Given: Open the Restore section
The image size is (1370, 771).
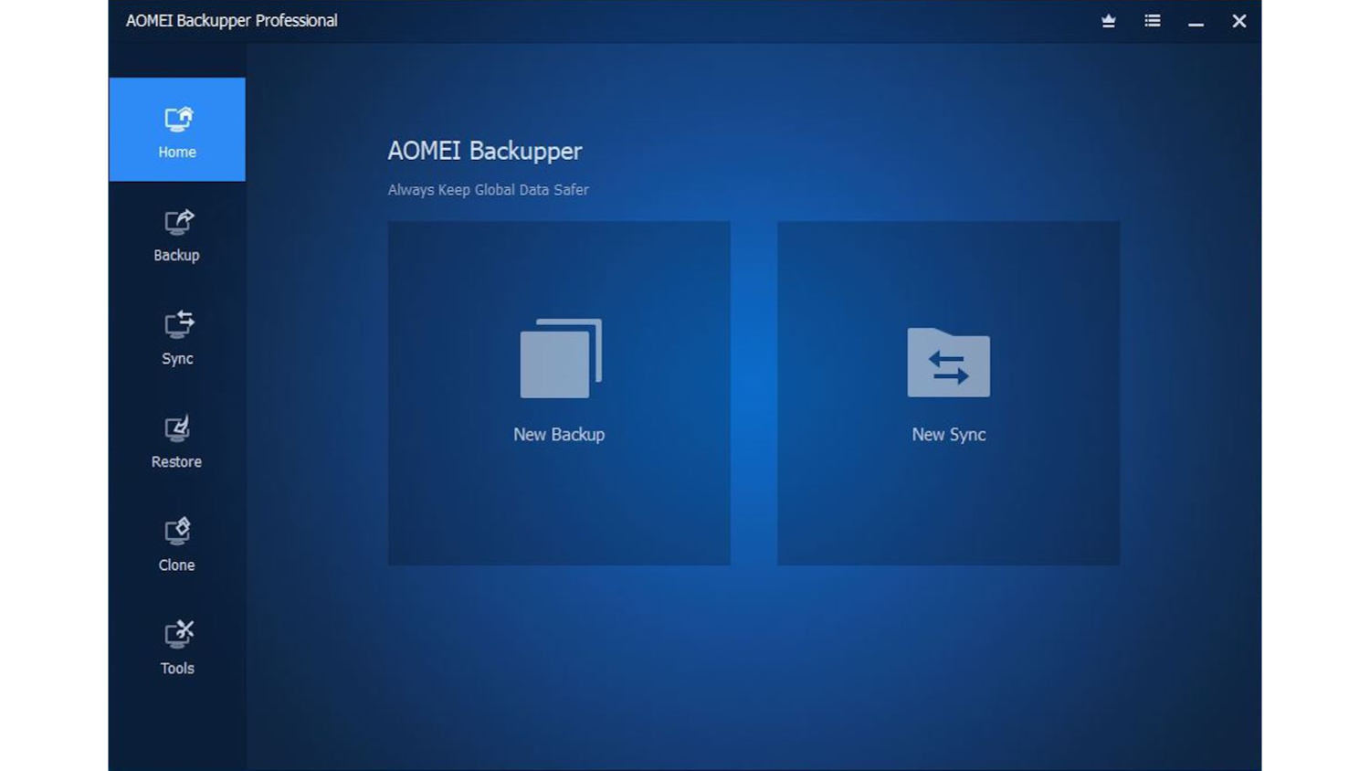Looking at the screenshot, I should tap(177, 441).
